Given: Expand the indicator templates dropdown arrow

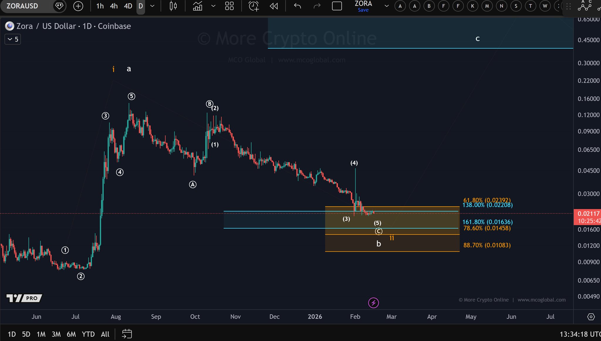Looking at the screenshot, I should click(213, 6).
